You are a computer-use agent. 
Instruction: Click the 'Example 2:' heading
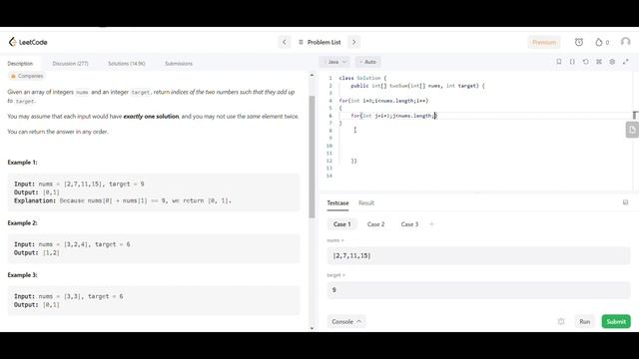click(22, 223)
